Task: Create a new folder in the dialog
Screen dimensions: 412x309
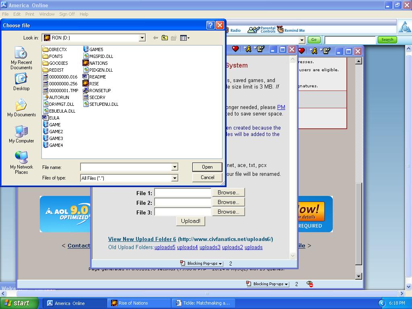Action: click(x=174, y=38)
